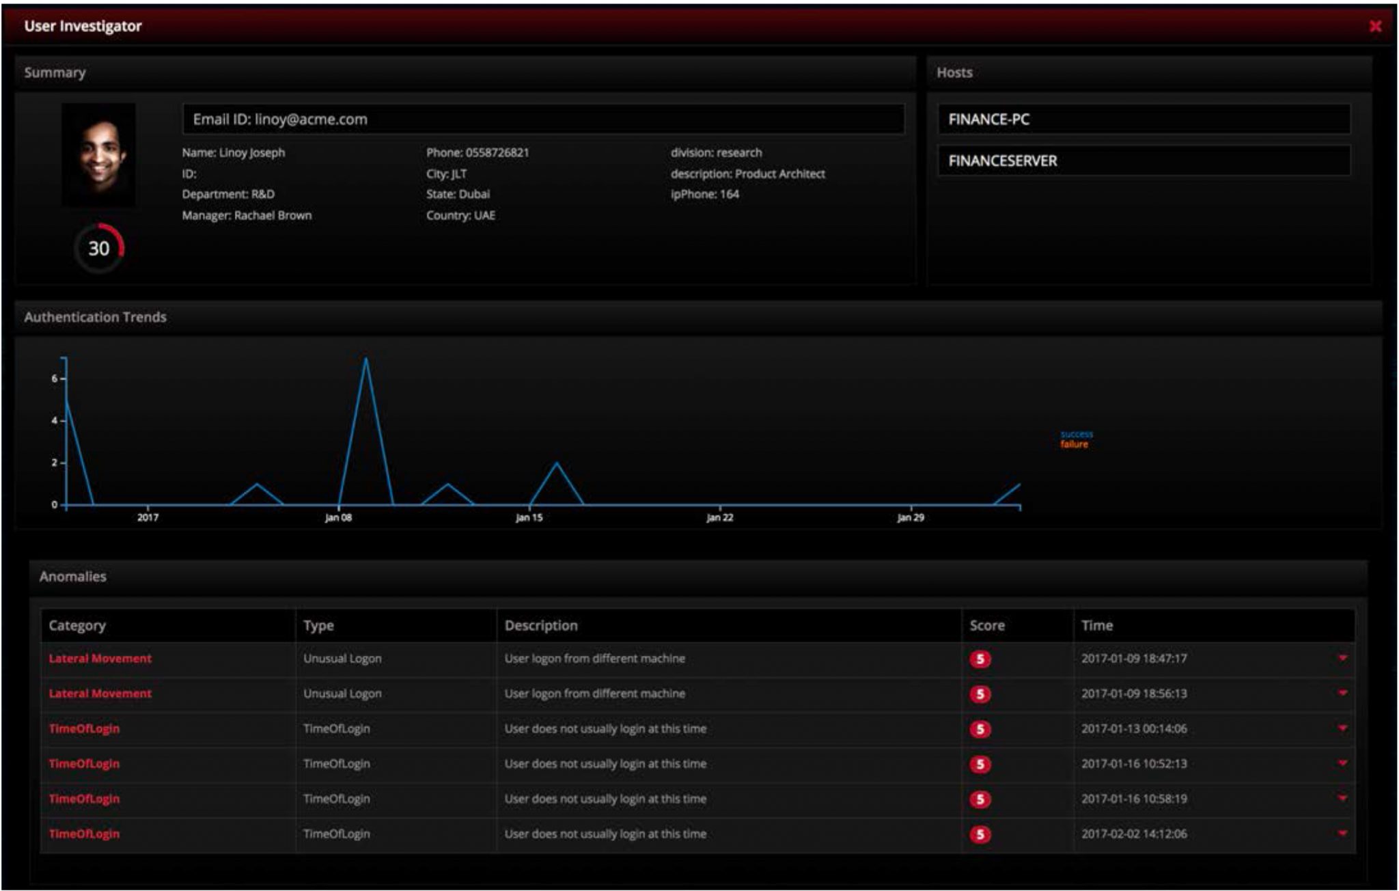Viewport: 1399px width, 891px height.
Task: Click the score badge for 18:56:13 anomaly
Action: 980,694
